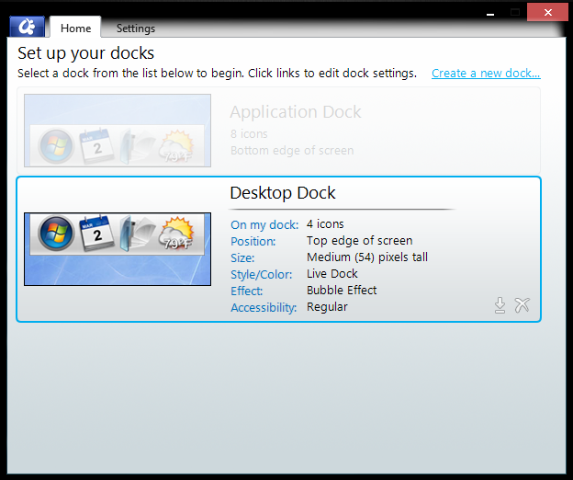573x480 pixels.
Task: Open the ObjectDock application menu button
Action: click(x=27, y=27)
